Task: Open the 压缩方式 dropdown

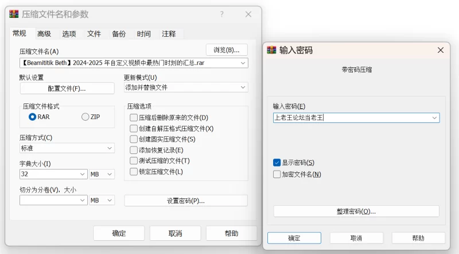Action: (x=110, y=148)
